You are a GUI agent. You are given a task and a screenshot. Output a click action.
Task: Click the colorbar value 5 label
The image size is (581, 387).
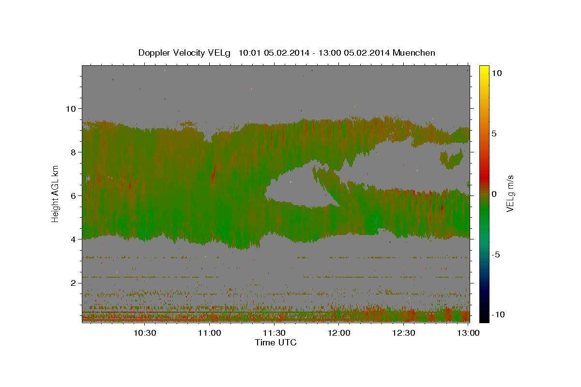tap(494, 134)
